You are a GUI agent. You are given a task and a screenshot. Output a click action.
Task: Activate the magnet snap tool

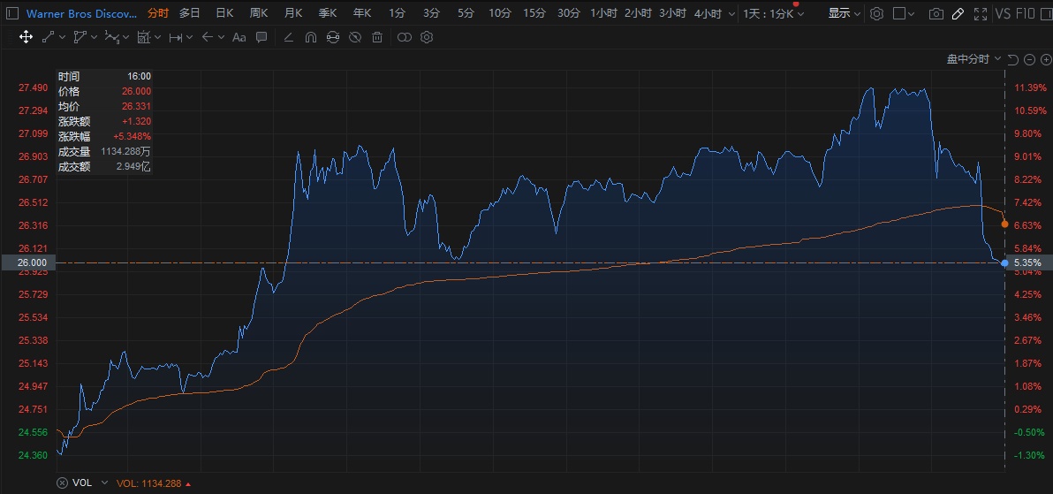tap(310, 37)
